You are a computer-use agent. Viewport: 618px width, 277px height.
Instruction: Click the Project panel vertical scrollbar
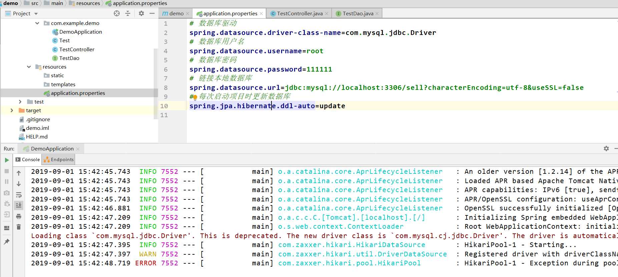tap(155, 83)
